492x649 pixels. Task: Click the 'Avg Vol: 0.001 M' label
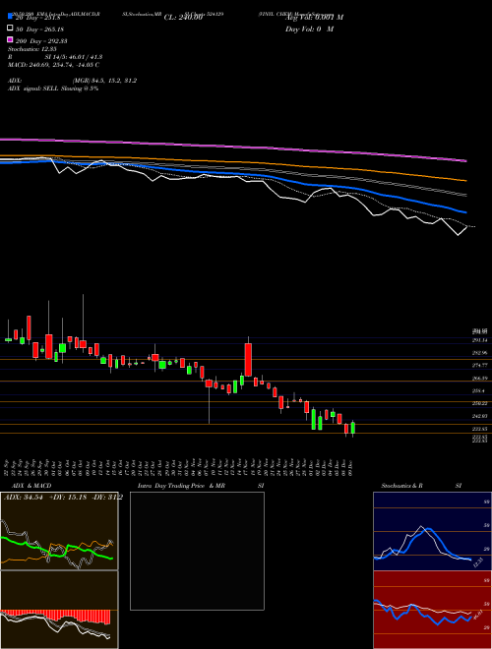(314, 18)
